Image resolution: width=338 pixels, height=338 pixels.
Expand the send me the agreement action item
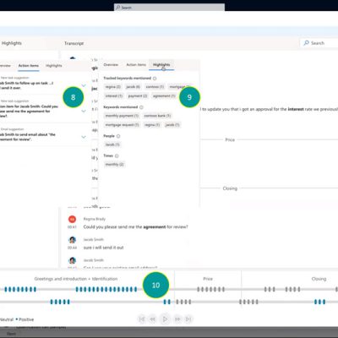[x=84, y=111]
